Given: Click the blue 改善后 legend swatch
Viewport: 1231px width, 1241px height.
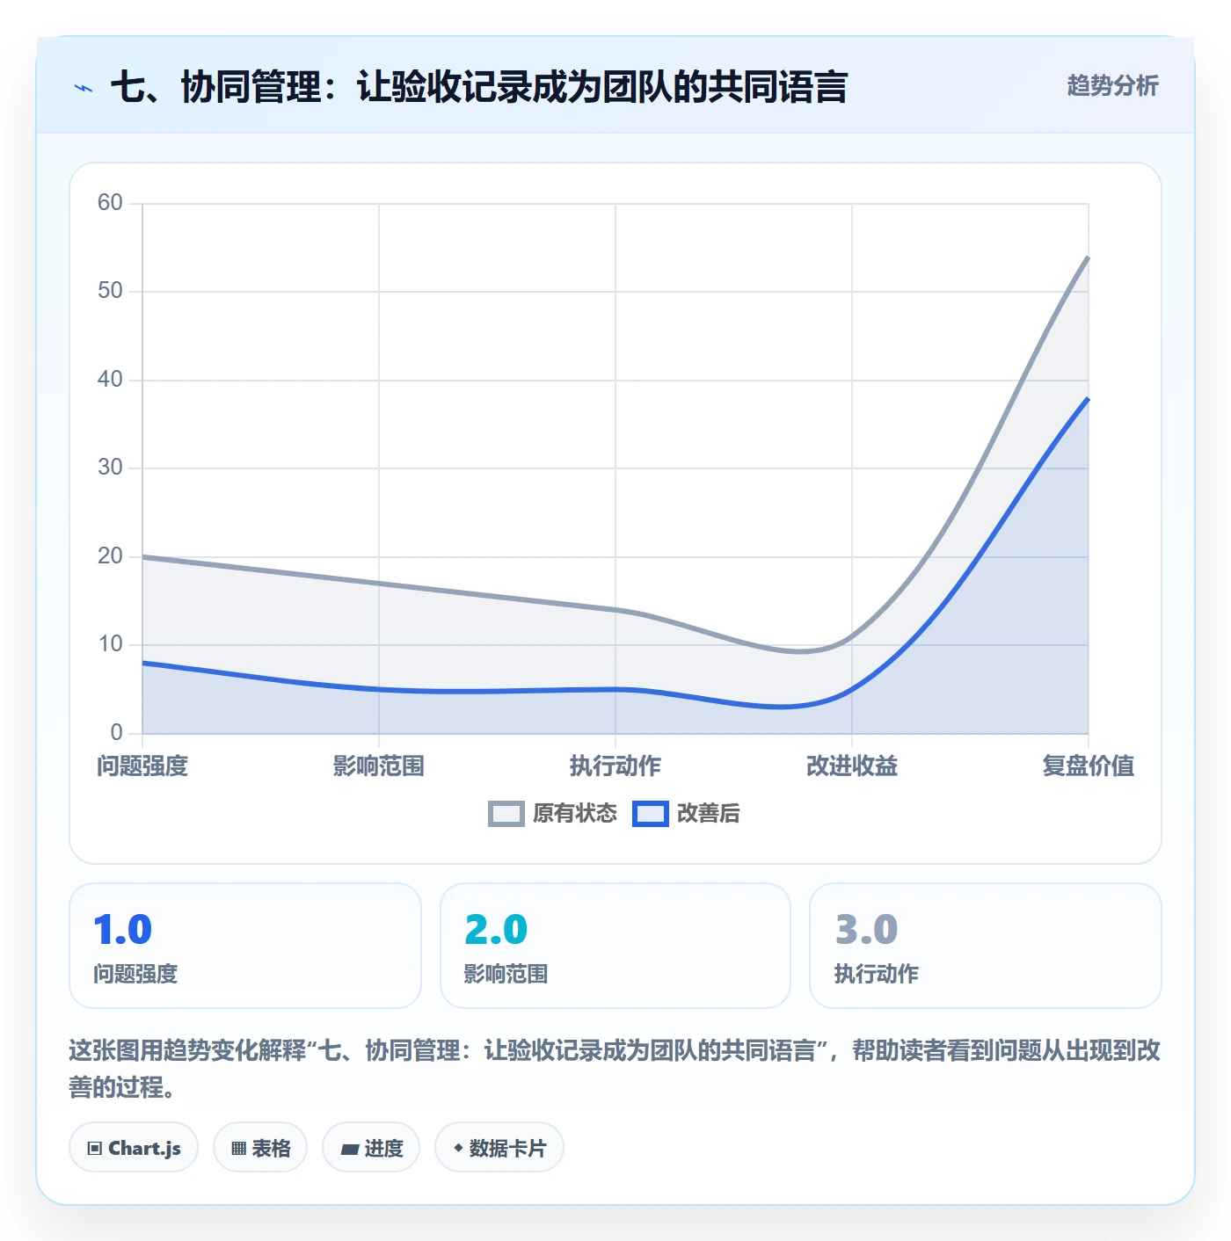Looking at the screenshot, I should 651,814.
